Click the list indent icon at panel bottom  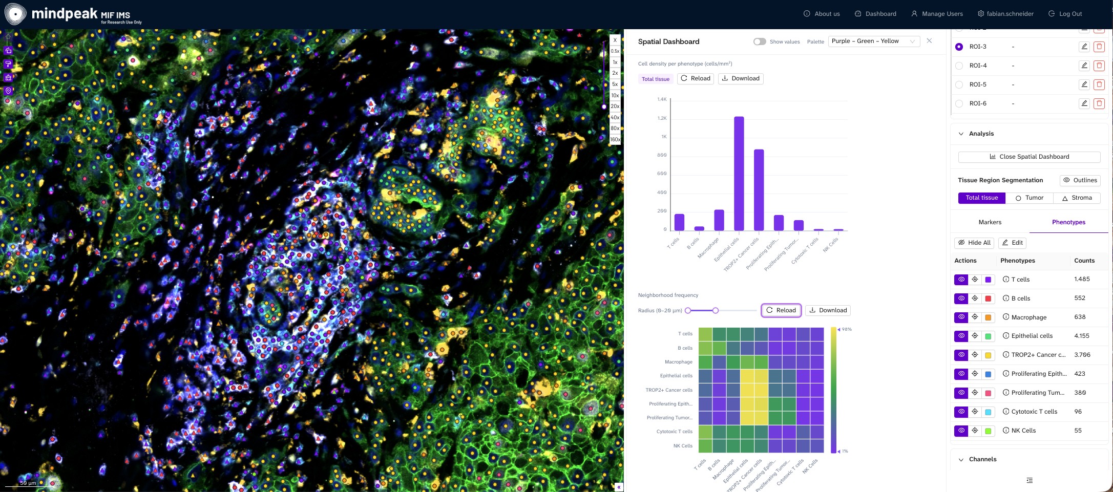(1030, 480)
